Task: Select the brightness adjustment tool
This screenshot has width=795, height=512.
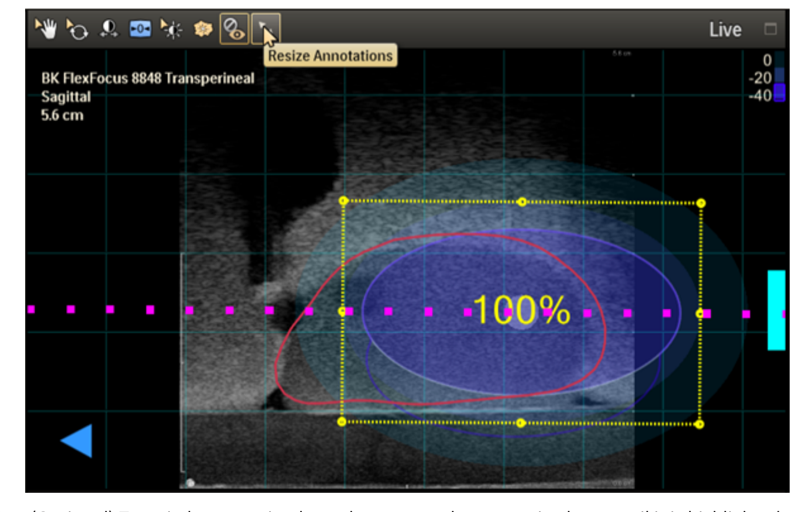Action: 172,29
